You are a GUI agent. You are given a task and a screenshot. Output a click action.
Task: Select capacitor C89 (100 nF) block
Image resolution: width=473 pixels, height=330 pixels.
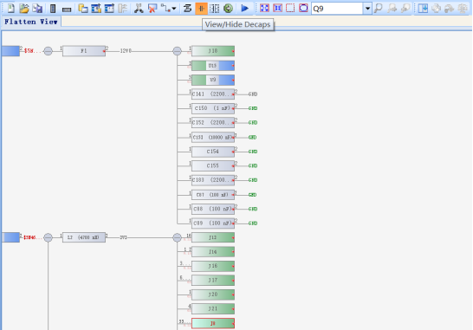click(213, 223)
